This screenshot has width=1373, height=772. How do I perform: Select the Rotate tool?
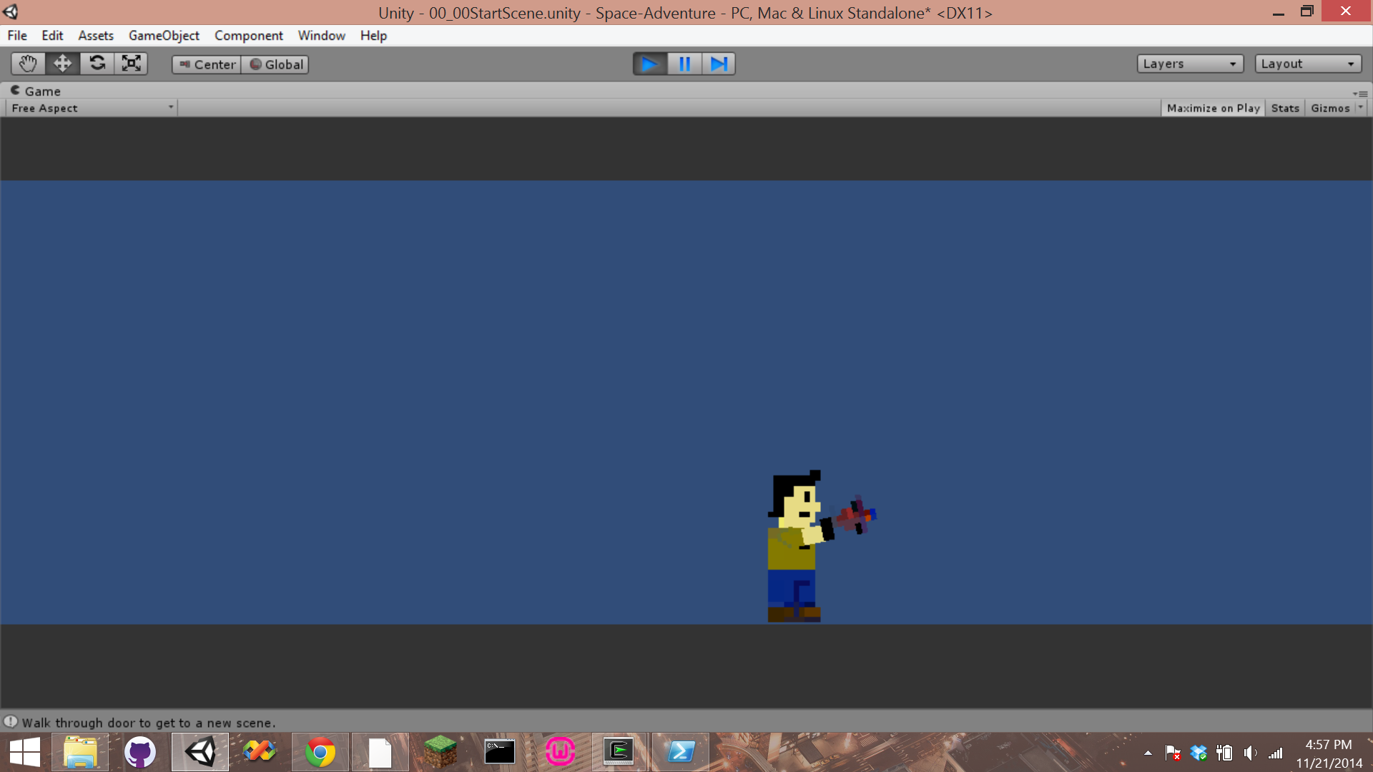97,64
